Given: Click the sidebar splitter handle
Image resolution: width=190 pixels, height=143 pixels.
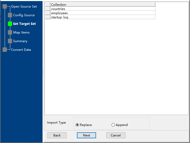Looking at the screenshot, I should tap(43, 71).
